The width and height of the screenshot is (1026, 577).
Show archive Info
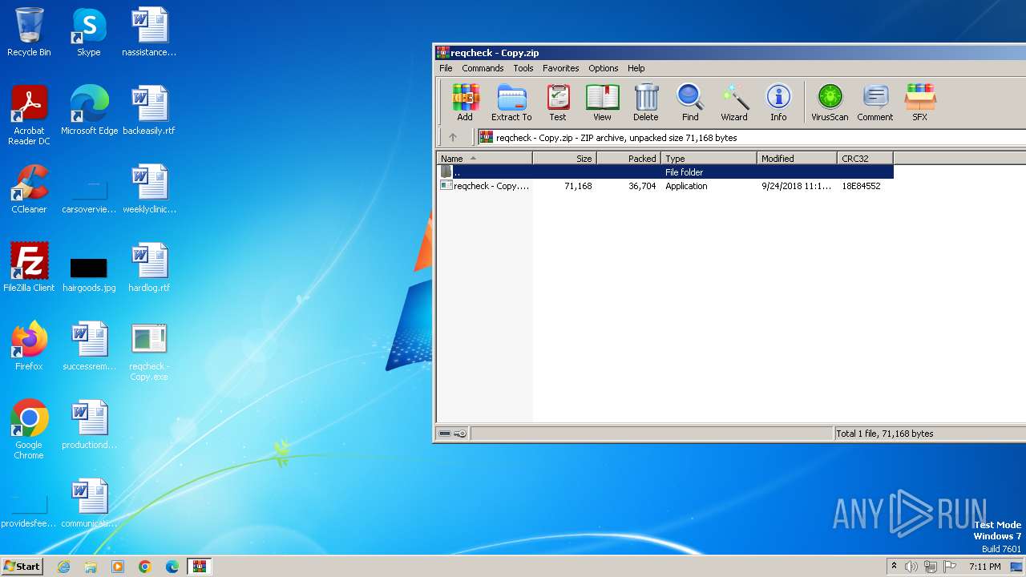[x=778, y=102]
